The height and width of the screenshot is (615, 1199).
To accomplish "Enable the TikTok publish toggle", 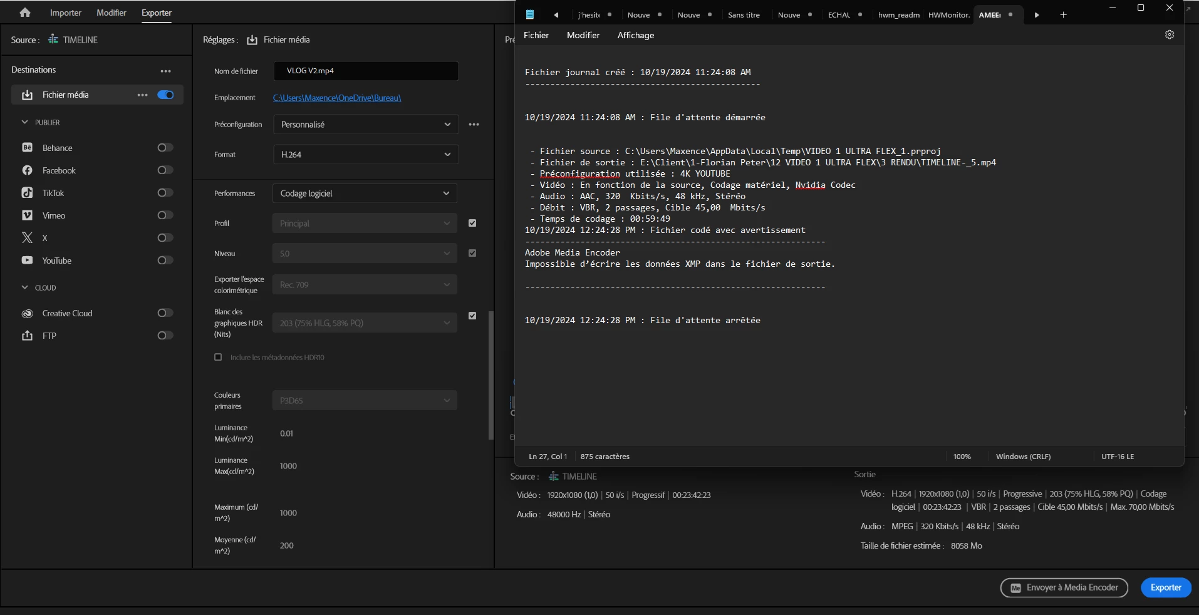I will pyautogui.click(x=165, y=193).
